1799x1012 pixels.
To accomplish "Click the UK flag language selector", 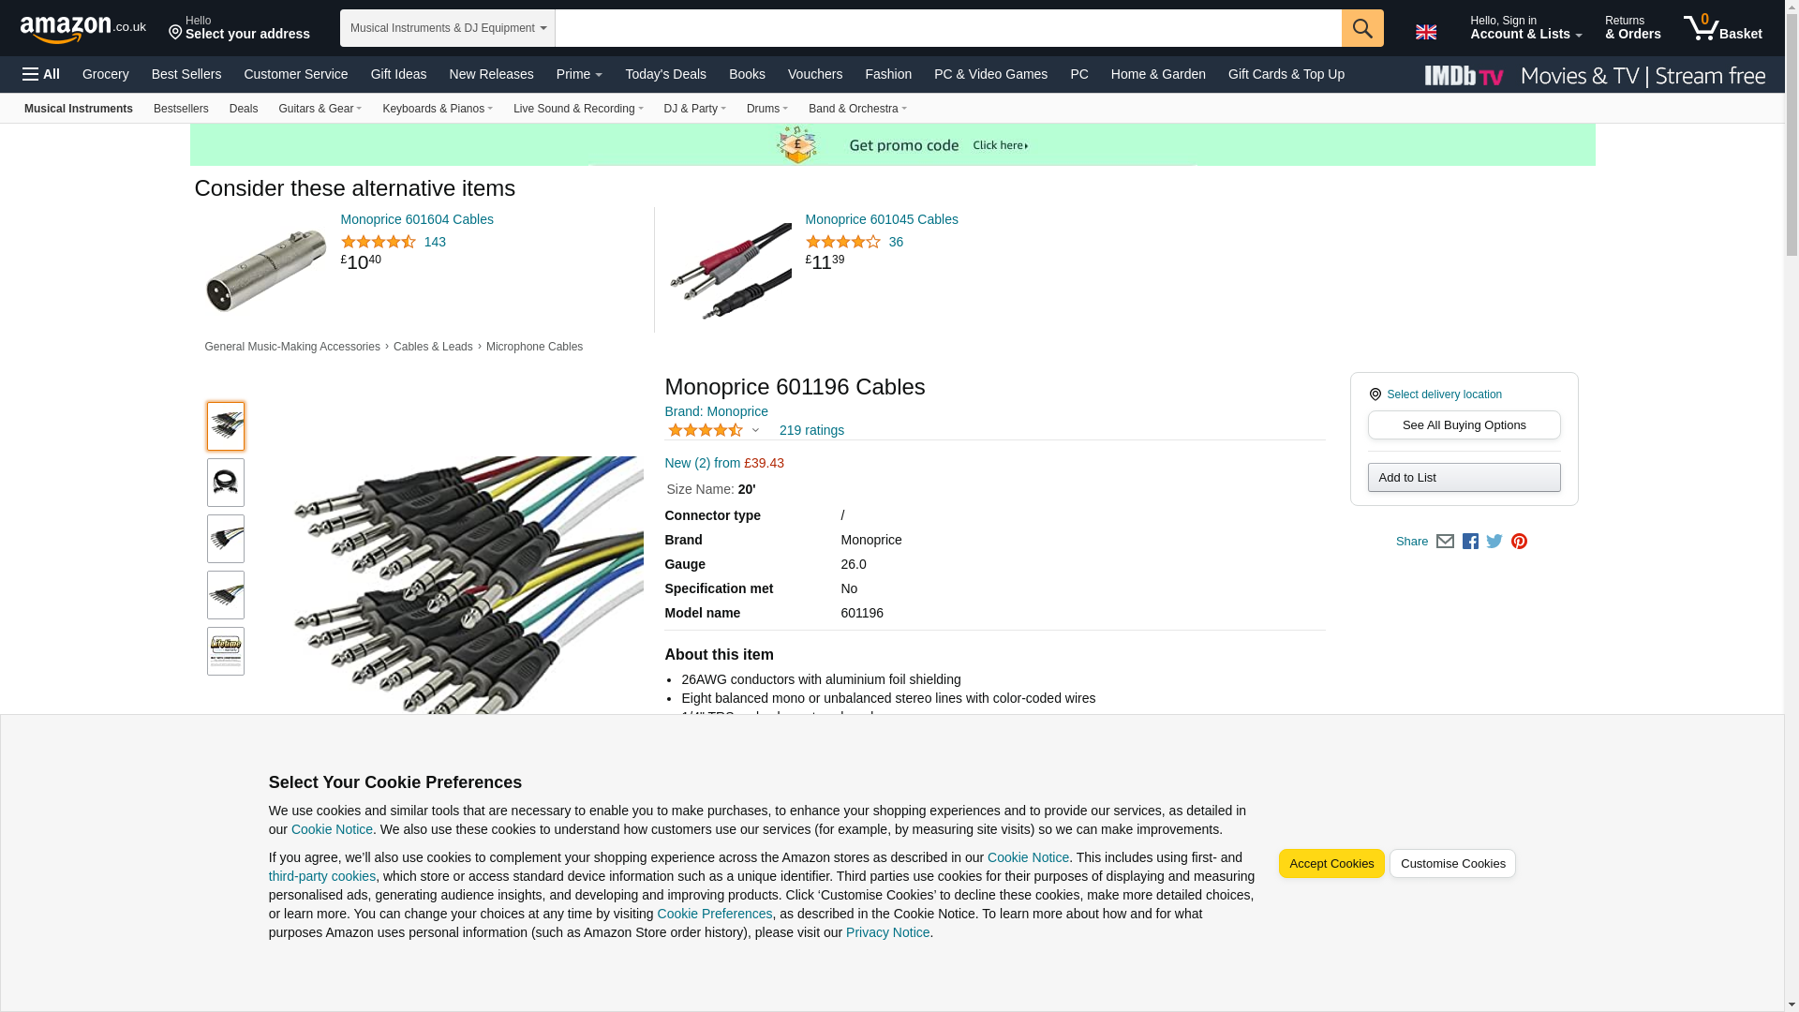I will click(x=1425, y=32).
